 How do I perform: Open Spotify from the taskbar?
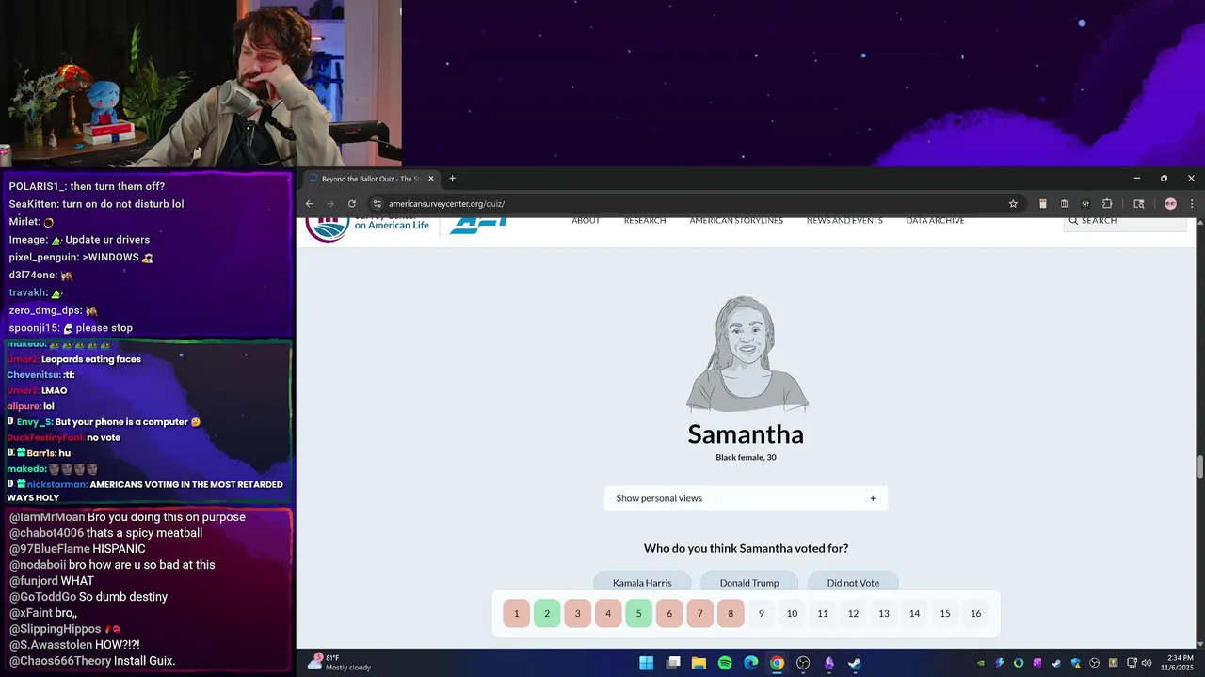click(725, 663)
